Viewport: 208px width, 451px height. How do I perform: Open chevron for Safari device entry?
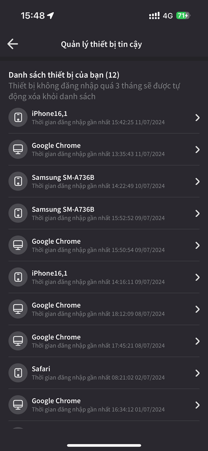tap(197, 373)
